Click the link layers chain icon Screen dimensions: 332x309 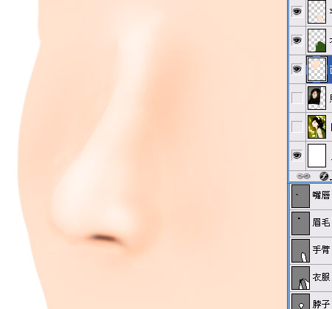(303, 176)
